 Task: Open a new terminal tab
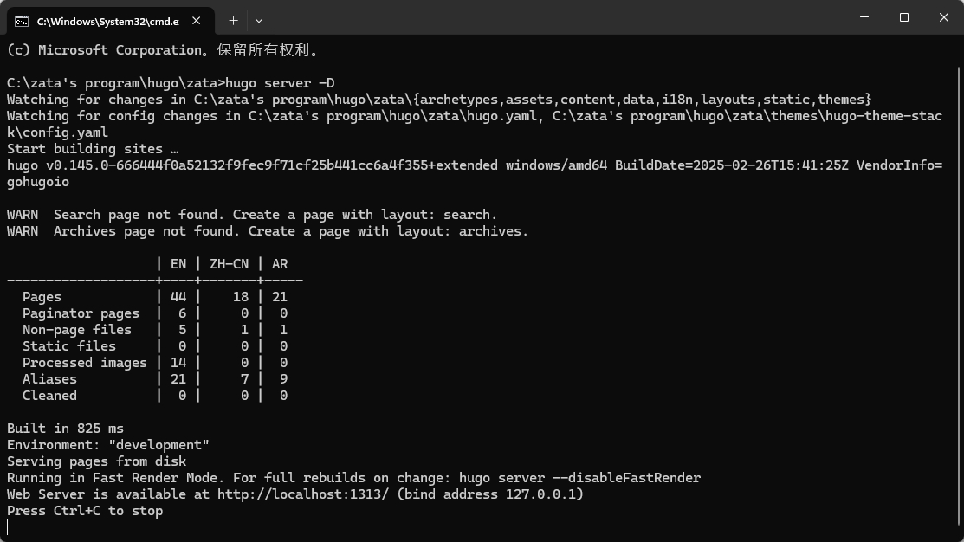(x=233, y=20)
